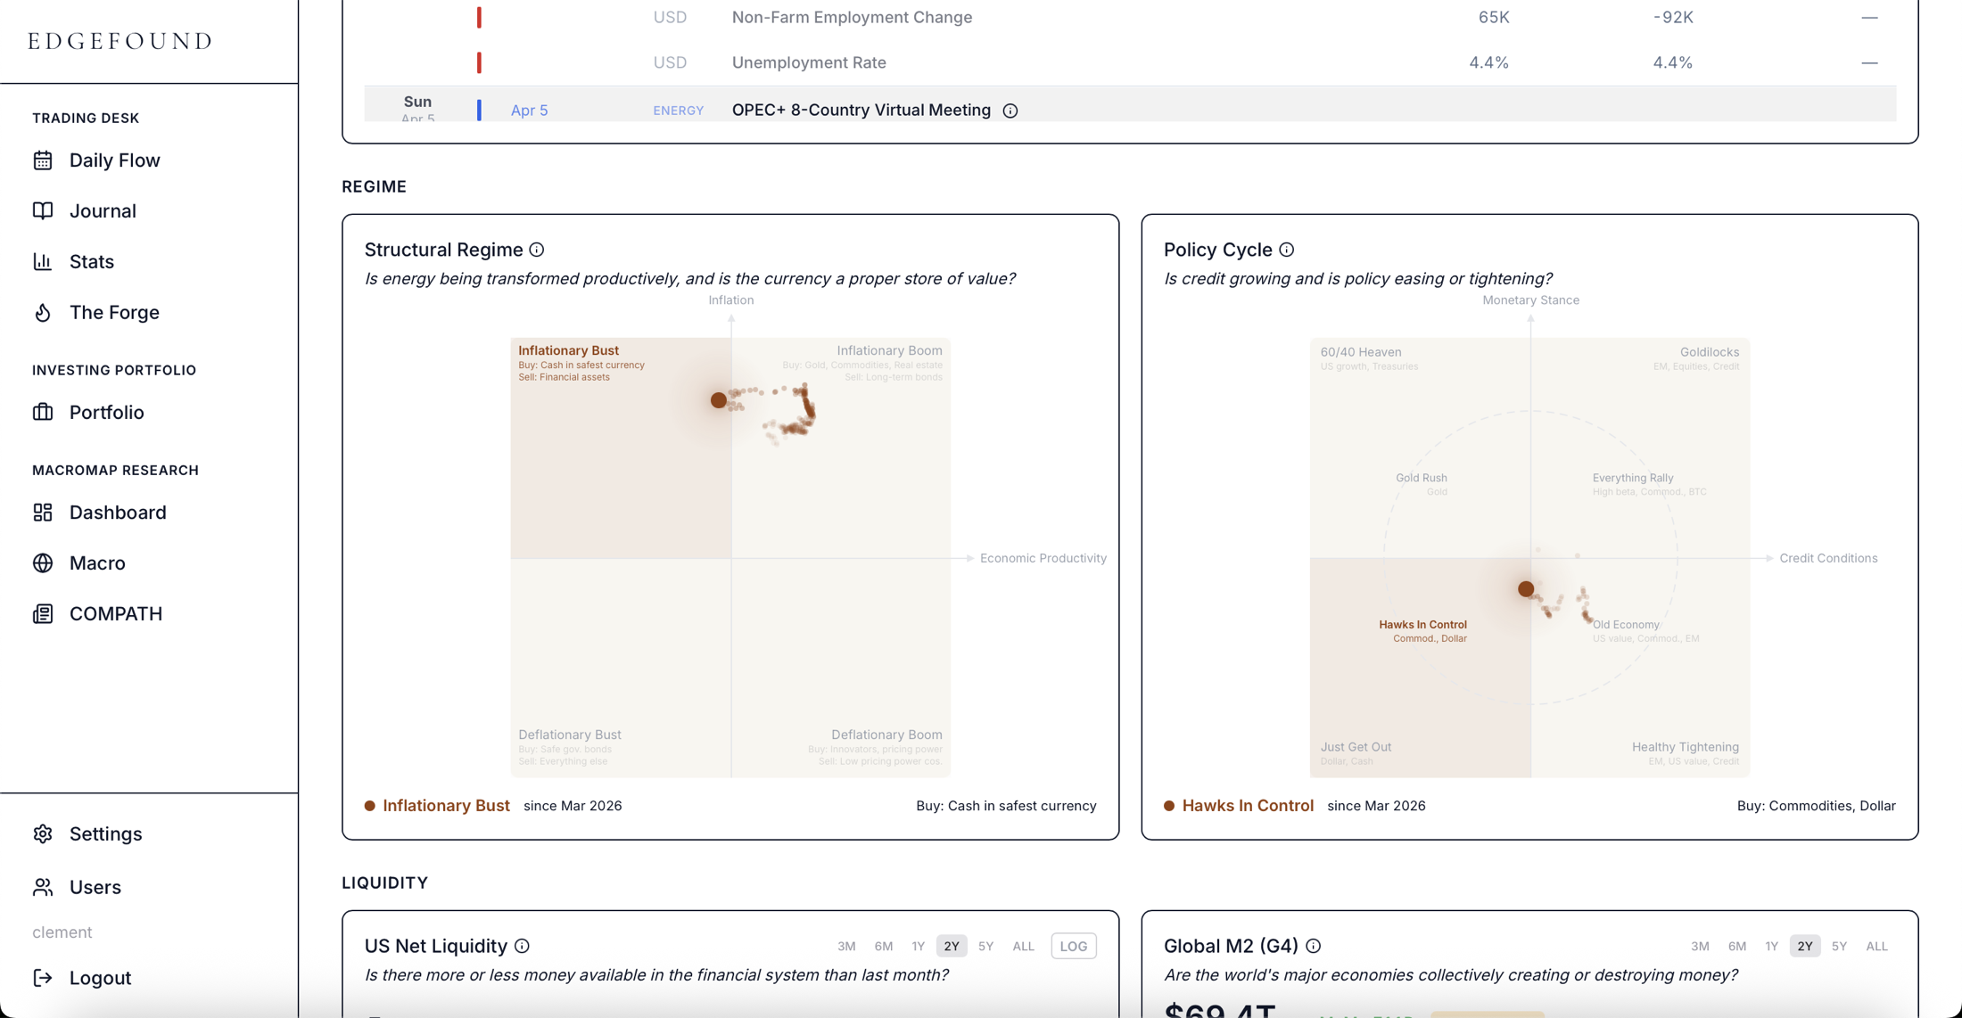Screen dimensions: 1962x1018
Task: Select ALL range for Global M2
Action: pos(1877,947)
